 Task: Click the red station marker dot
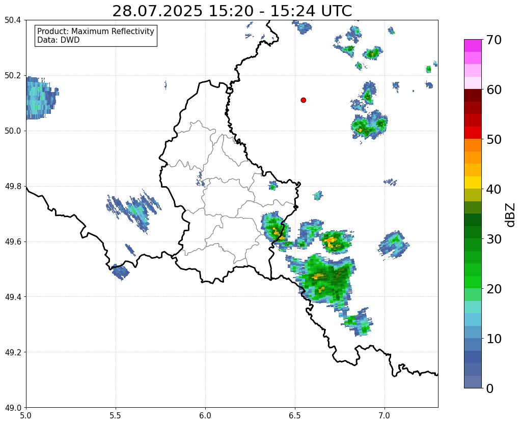click(303, 100)
